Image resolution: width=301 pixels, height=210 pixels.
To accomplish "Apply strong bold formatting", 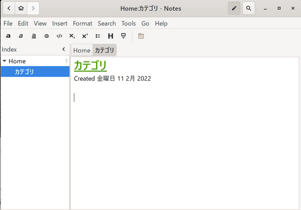I will 8,36.
